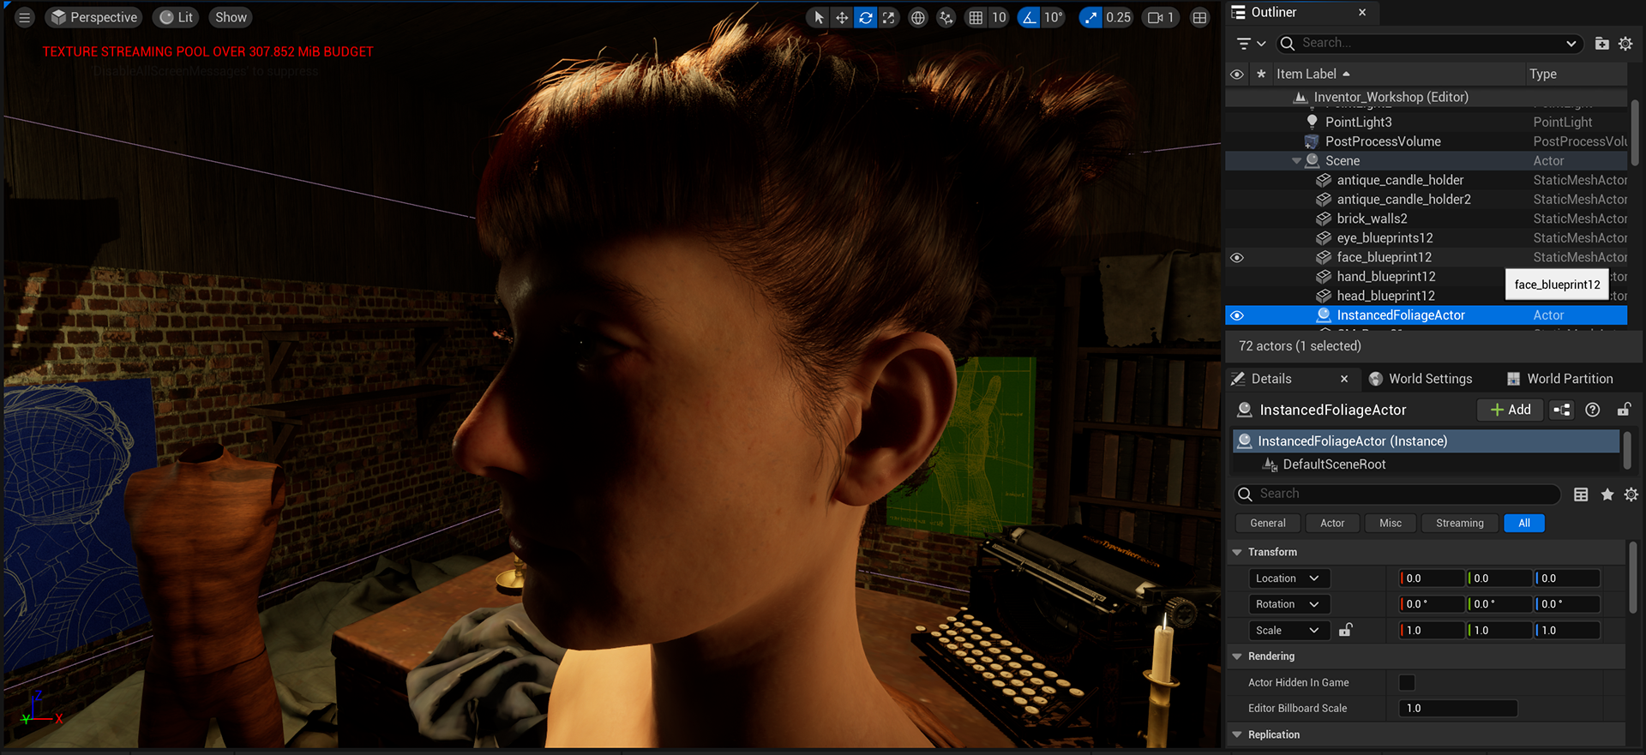This screenshot has width=1646, height=755.
Task: Toggle world/local coordinate space globe icon
Action: [x=918, y=17]
